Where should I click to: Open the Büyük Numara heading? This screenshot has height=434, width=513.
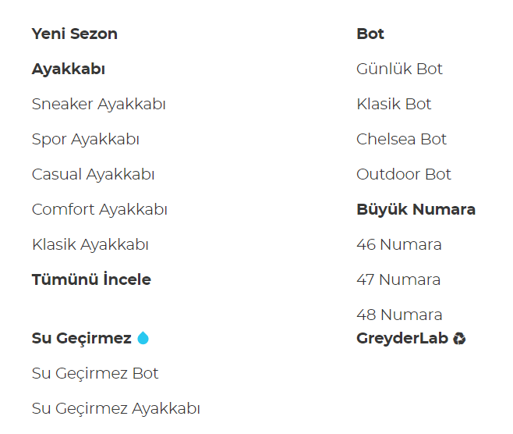(x=416, y=209)
